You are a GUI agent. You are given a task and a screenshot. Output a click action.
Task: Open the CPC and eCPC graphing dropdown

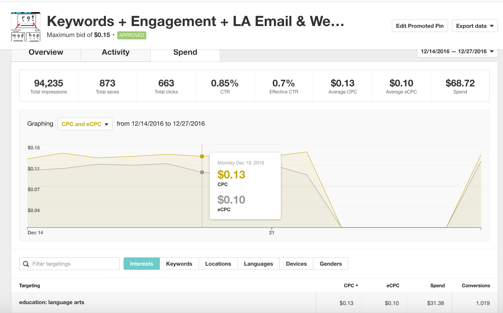[85, 124]
